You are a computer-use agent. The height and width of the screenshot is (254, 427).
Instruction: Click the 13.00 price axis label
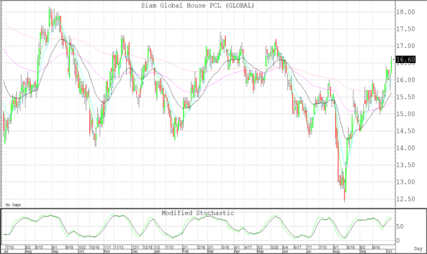406,182
